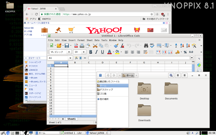Click the ホーム path button in file manager
This screenshot has width=216, height=135.
pyautogui.click(x=128, y=75)
